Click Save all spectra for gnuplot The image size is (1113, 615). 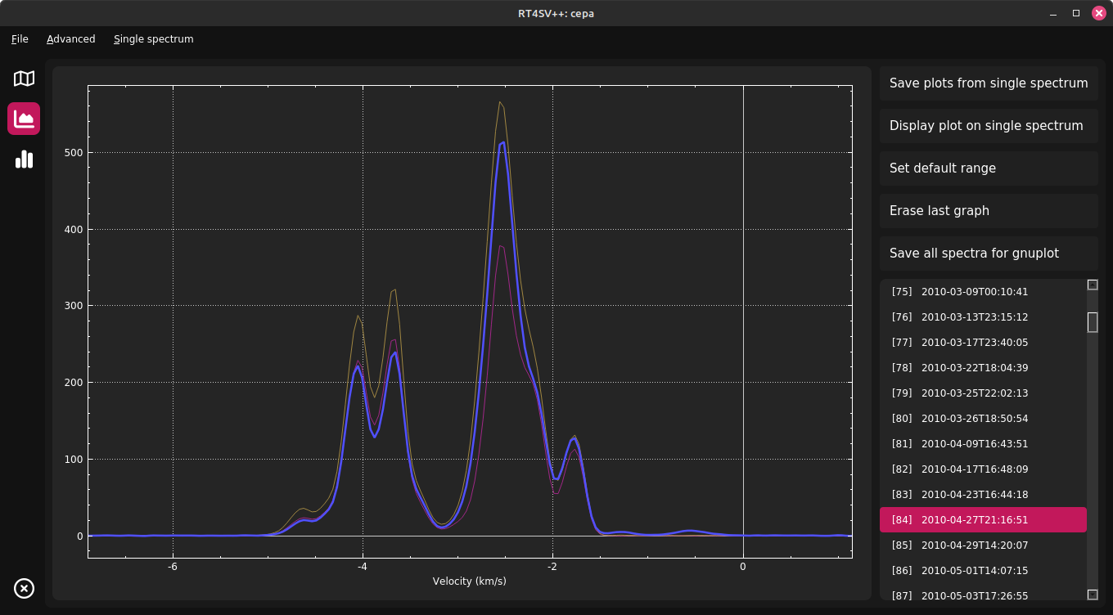coord(989,254)
